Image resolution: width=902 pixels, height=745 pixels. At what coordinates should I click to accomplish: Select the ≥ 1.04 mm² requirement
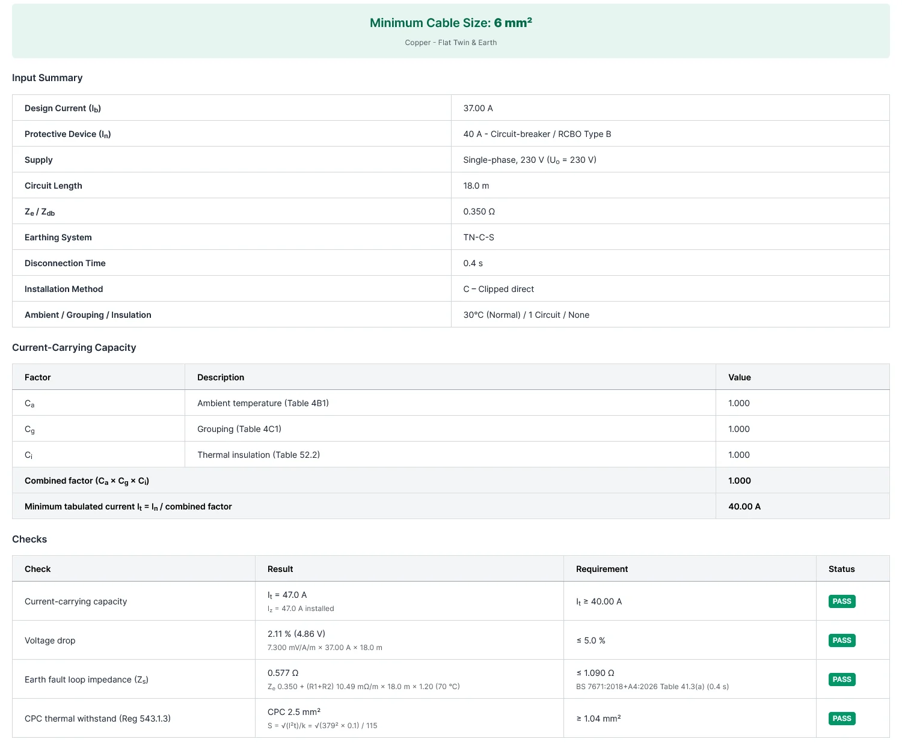599,719
